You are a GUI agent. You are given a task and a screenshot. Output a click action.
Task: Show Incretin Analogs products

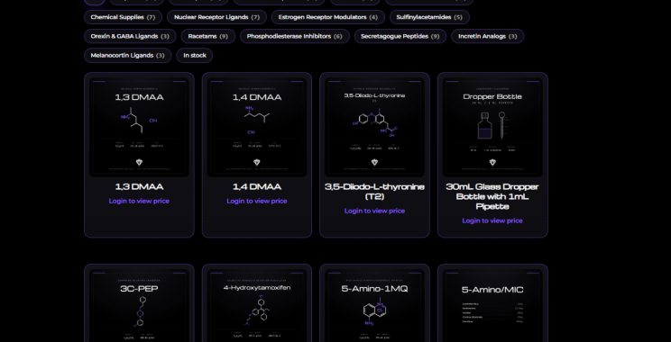(487, 36)
